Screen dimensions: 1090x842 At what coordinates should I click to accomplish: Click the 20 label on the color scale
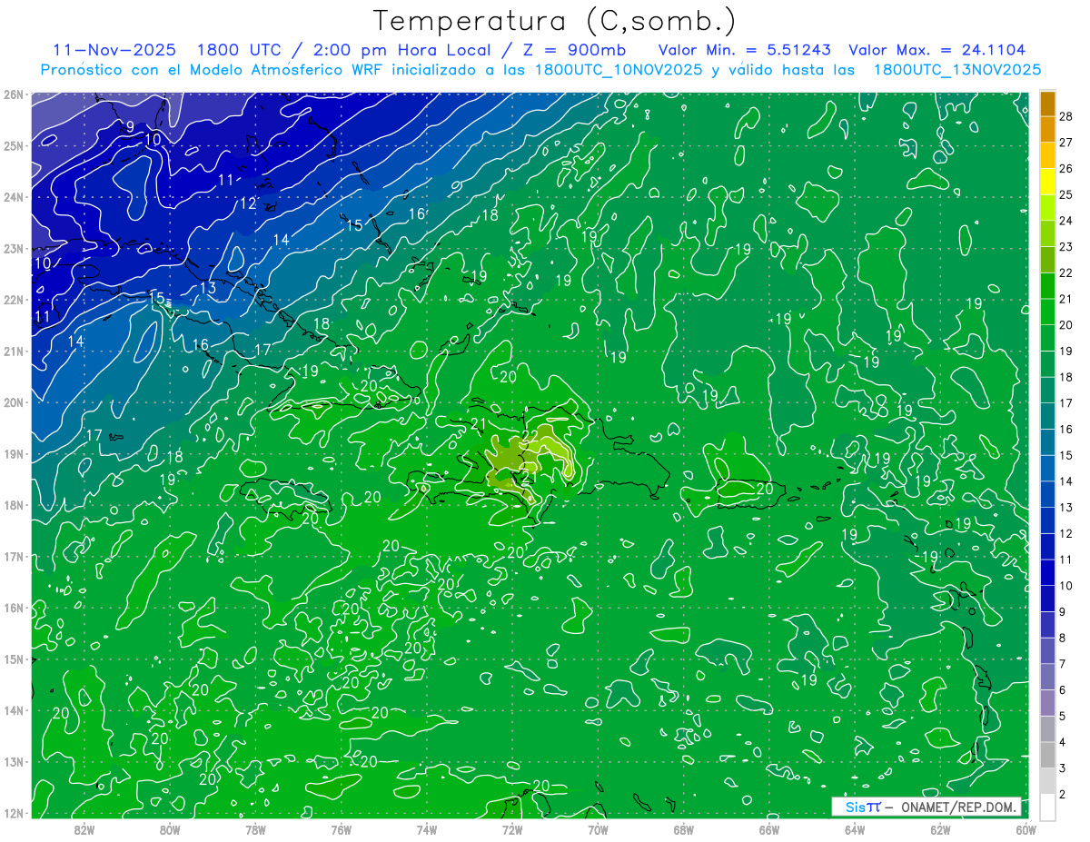coord(1065,325)
